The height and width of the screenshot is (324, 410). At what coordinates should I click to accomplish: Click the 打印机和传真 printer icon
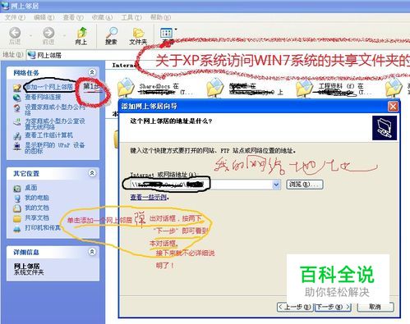pos(17,229)
